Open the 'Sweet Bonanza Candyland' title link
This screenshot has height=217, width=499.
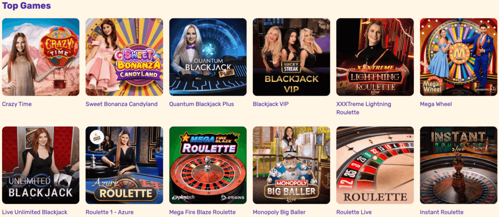pos(121,104)
